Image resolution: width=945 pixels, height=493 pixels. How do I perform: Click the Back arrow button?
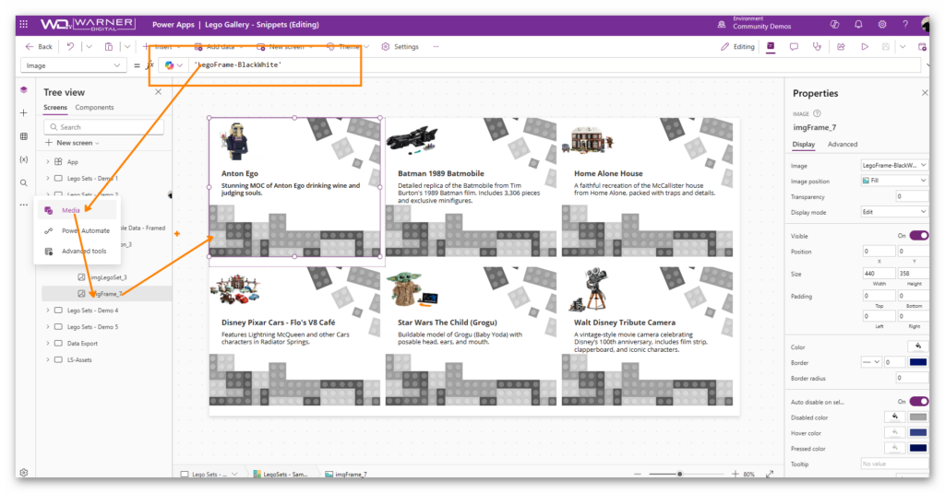click(39, 46)
